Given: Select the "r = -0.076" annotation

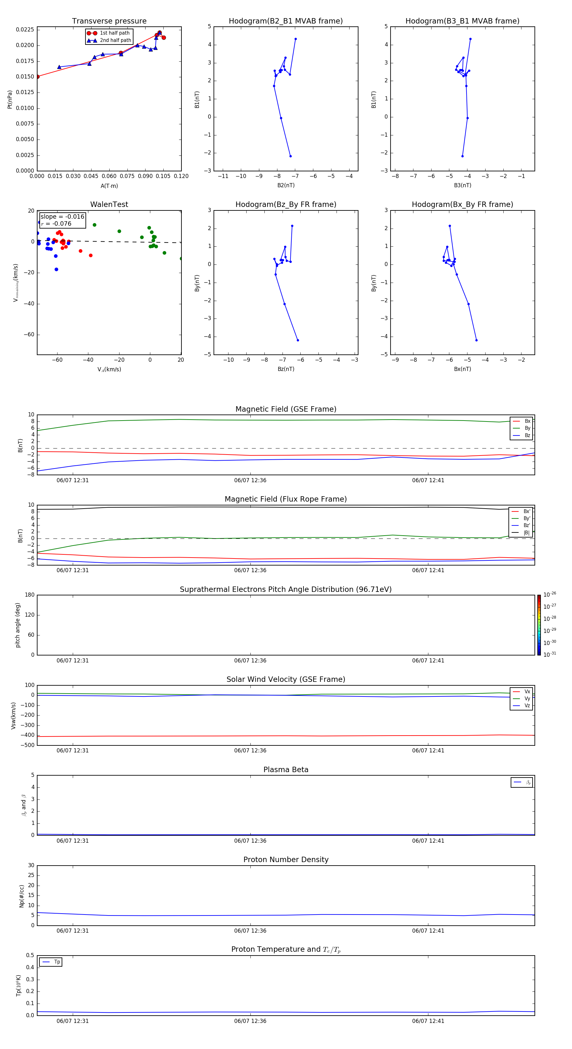Looking at the screenshot, I should pyautogui.click(x=56, y=223).
